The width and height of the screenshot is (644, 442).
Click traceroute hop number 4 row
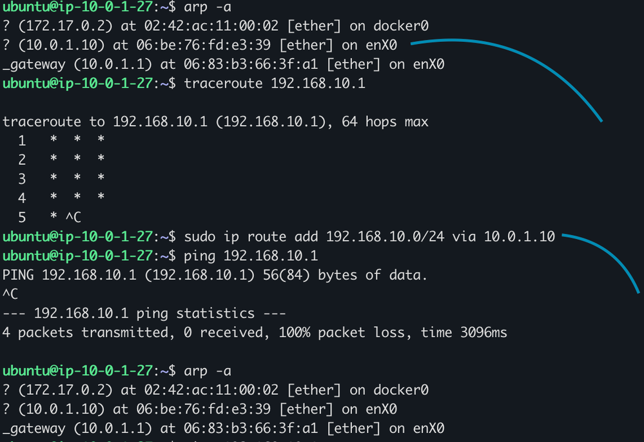[x=61, y=198]
